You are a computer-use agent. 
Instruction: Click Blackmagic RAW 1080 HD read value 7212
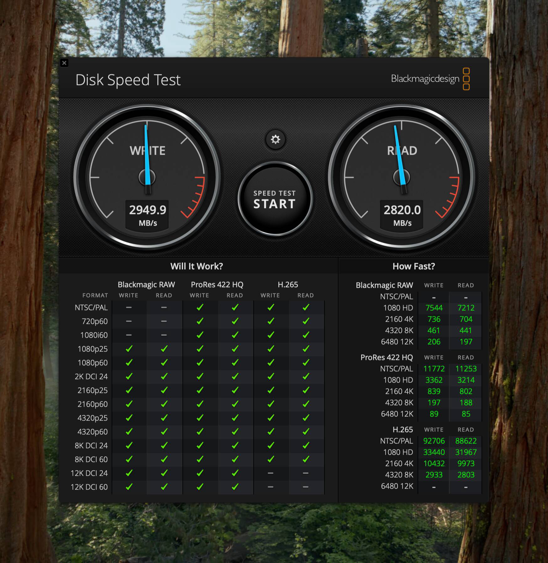tap(466, 308)
